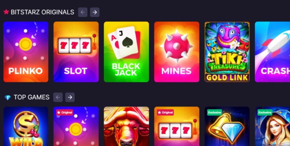
Task: Open the Exclusive elf wizard game
Action: click(272, 126)
